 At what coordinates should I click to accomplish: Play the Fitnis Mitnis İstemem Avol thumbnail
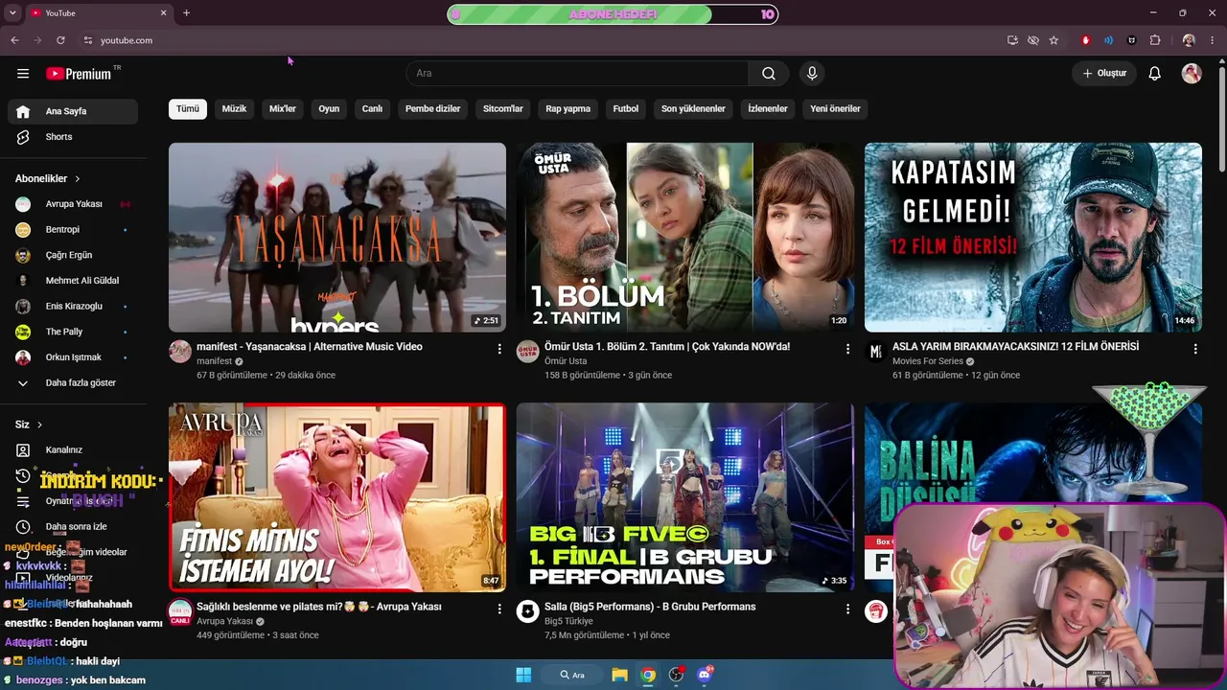pos(337,497)
